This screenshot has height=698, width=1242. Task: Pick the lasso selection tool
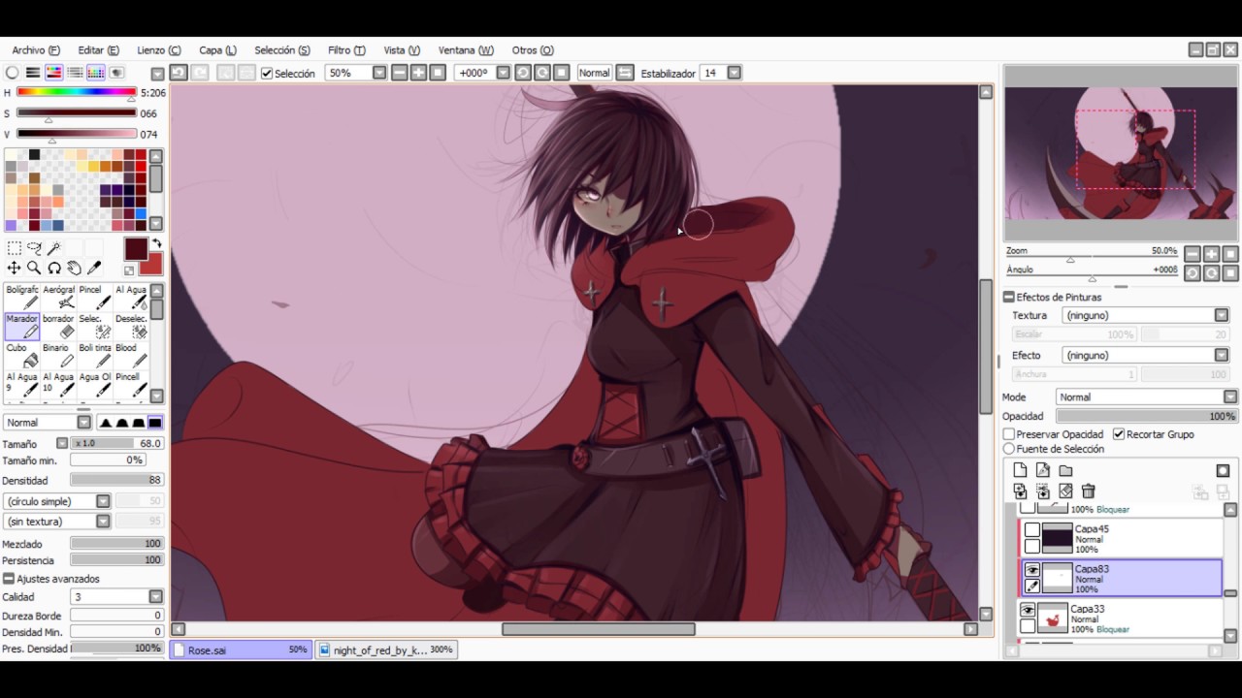click(x=34, y=249)
